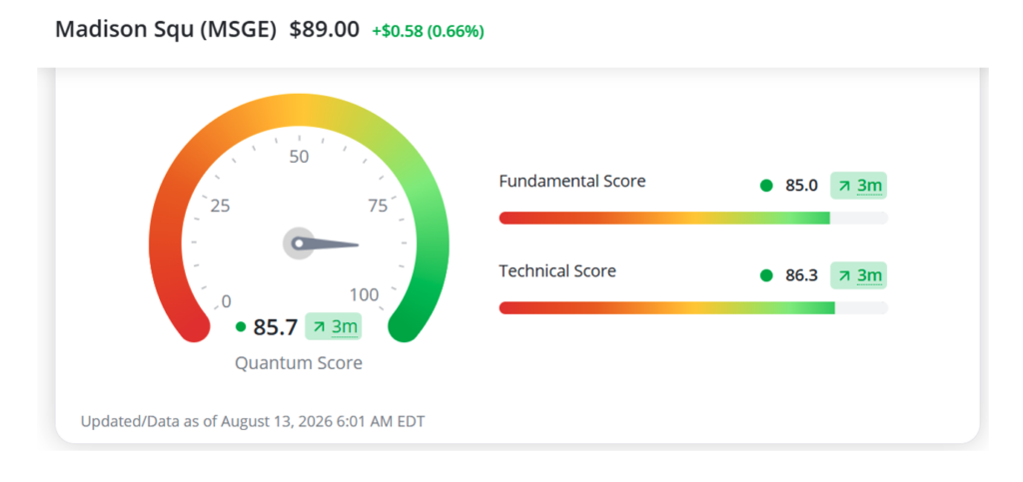Click the $89.00 stock price
Viewport: 1023px width, 482px height.
coord(325,30)
